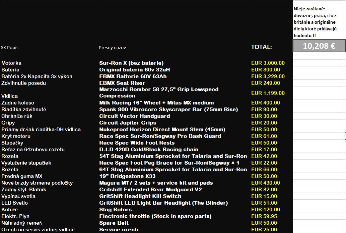Select 'Kryt motoru' cell
The width and height of the screenshot is (346, 233).
16,136
